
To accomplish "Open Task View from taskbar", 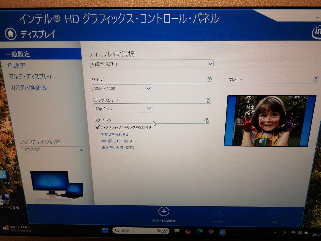I will [177, 231].
